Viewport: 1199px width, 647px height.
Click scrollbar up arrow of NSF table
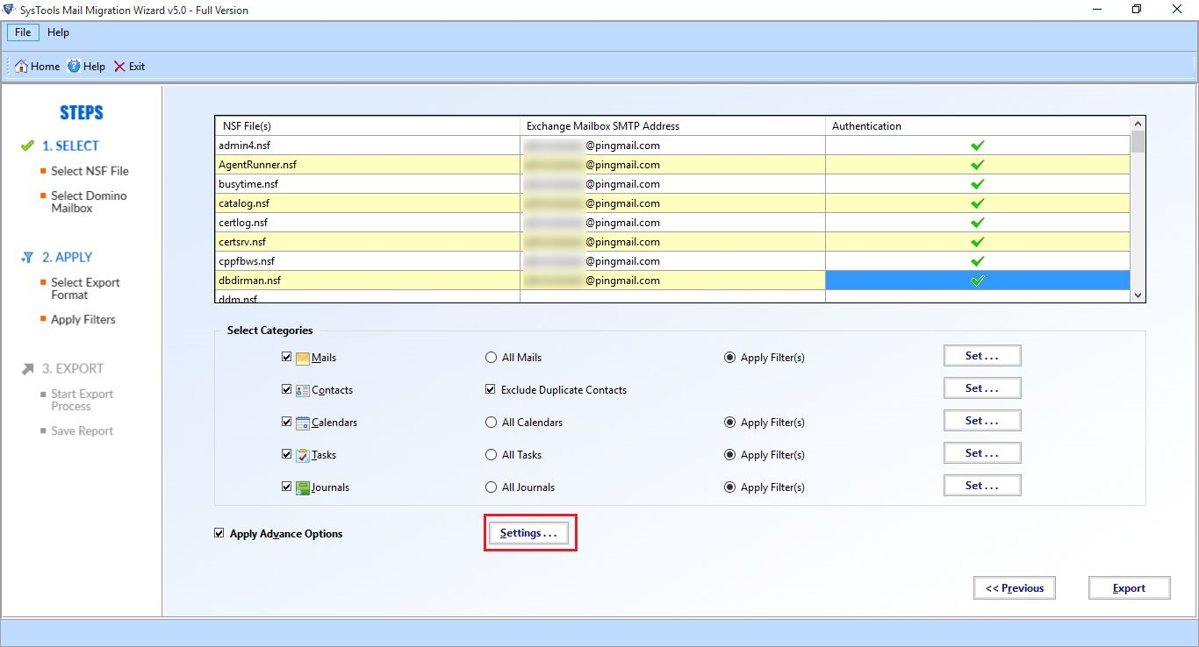point(1138,124)
